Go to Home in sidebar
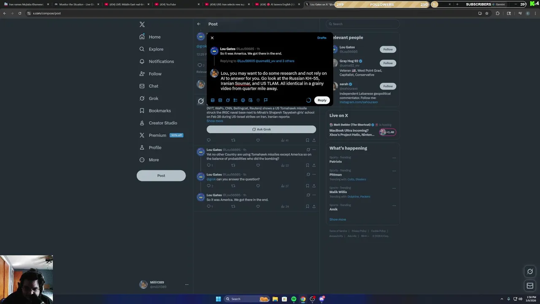 pos(150,37)
